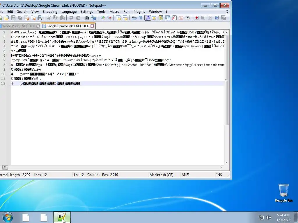The height and width of the screenshot is (223, 298).
Task: Click line 12 in the editor
Action: [117, 83]
